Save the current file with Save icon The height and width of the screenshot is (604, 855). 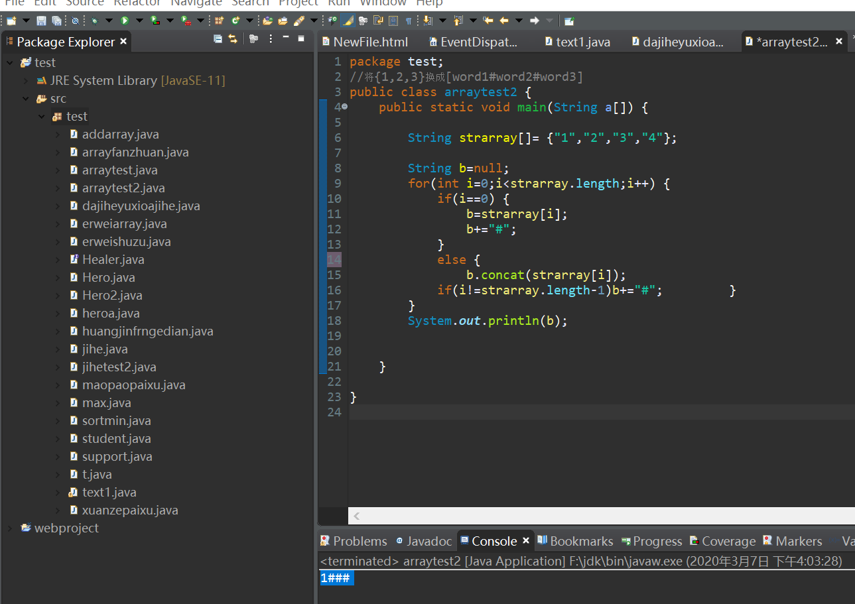[41, 21]
